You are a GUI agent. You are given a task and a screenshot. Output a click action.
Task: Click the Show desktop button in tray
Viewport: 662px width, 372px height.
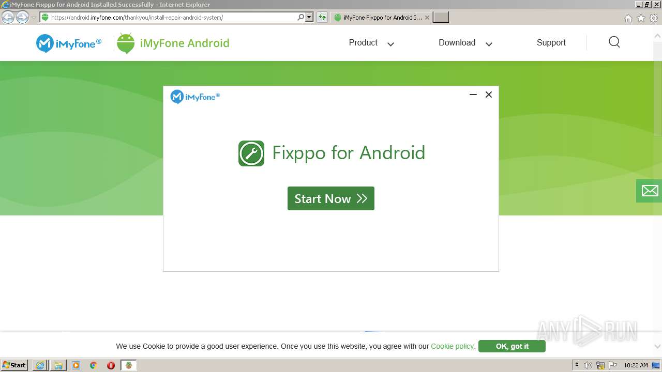pyautogui.click(x=656, y=365)
